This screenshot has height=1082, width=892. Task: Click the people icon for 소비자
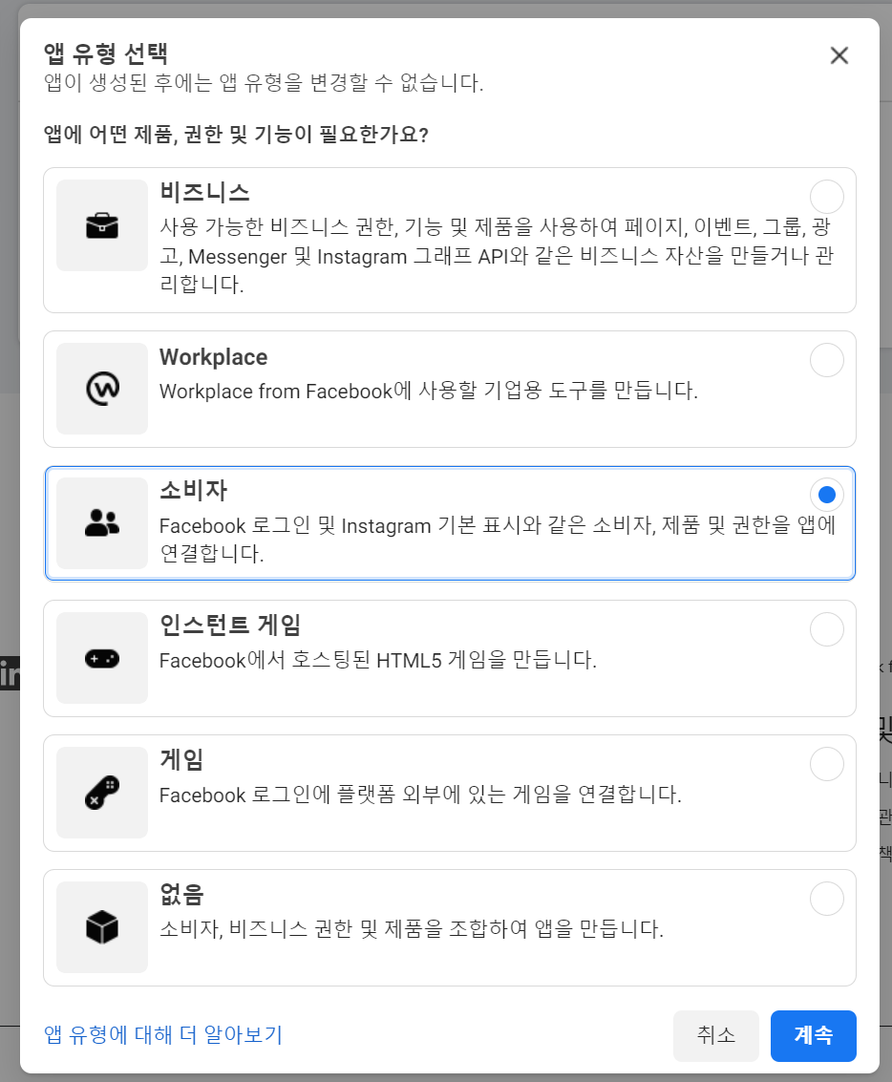(102, 523)
